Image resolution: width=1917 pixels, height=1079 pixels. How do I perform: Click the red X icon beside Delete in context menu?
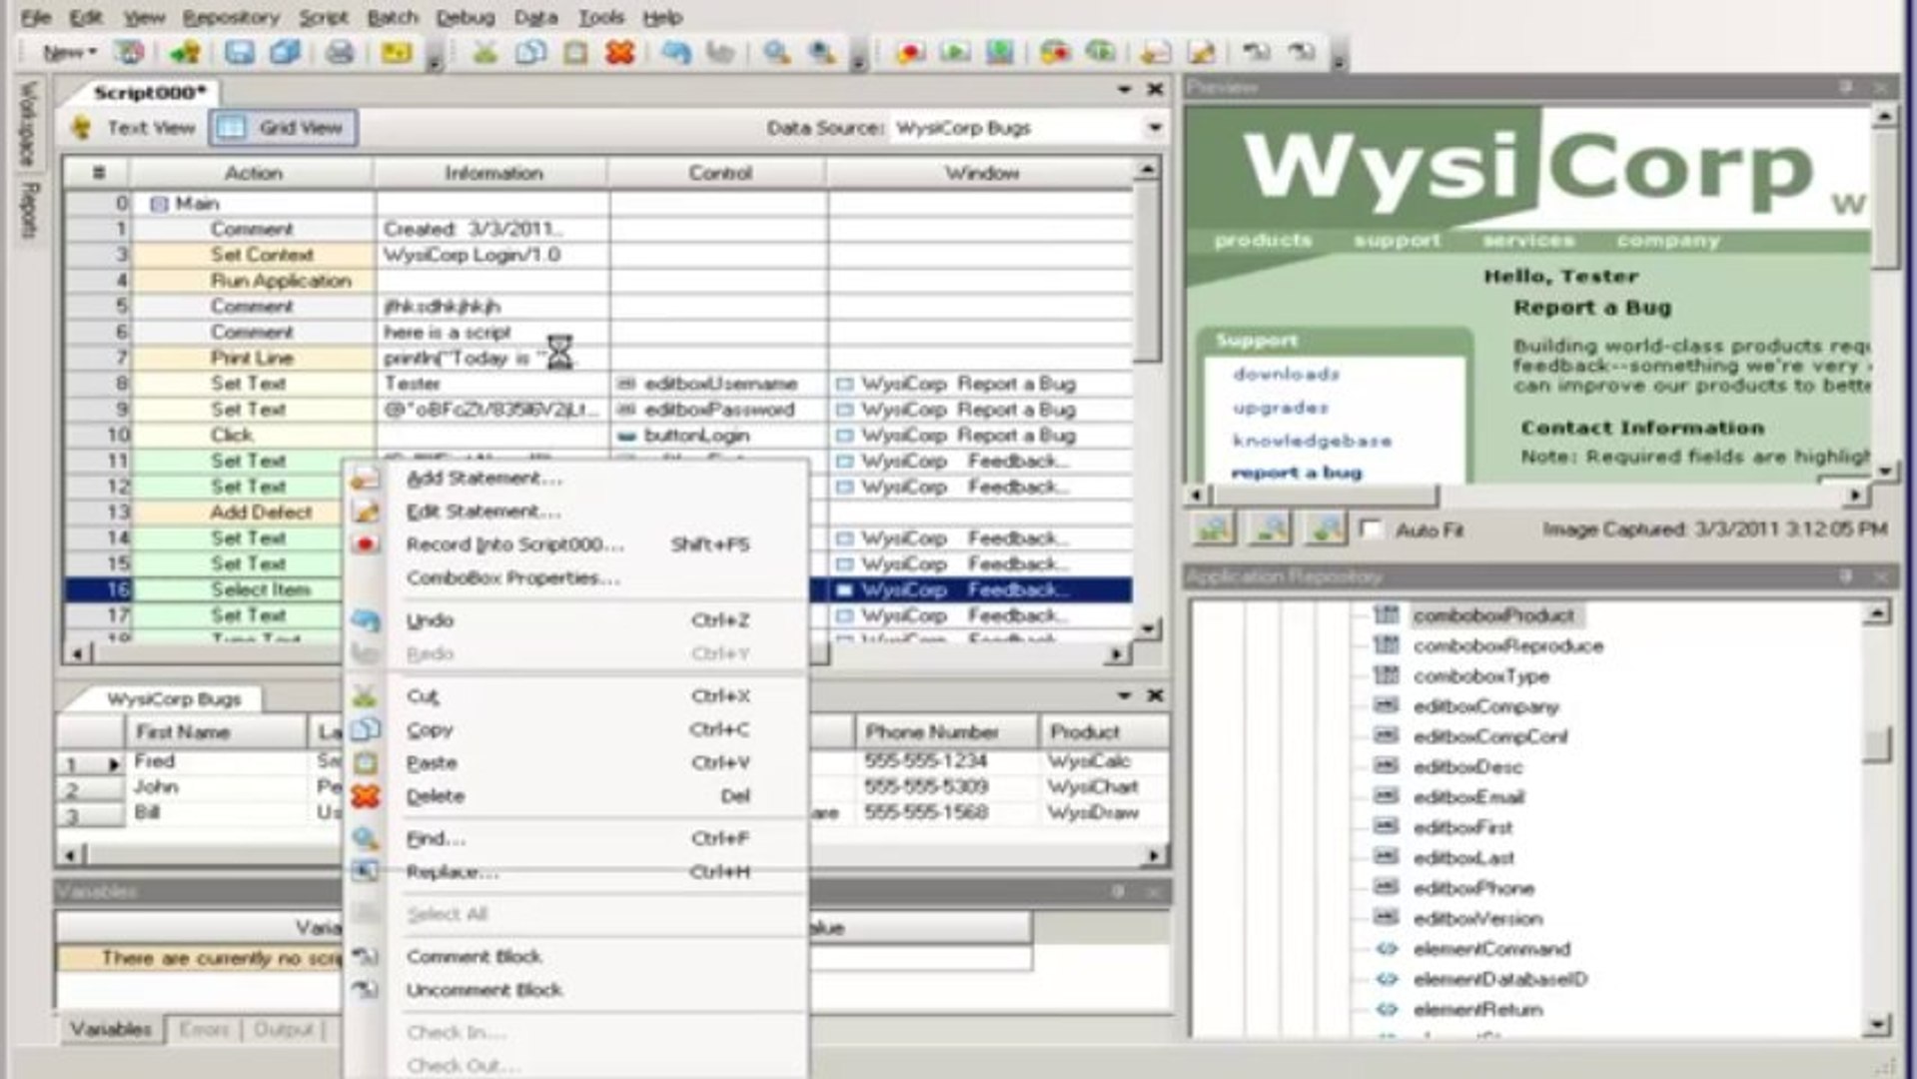coord(366,796)
